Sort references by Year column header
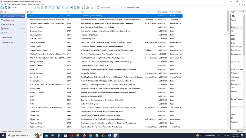246x138 pixels. point(73,12)
